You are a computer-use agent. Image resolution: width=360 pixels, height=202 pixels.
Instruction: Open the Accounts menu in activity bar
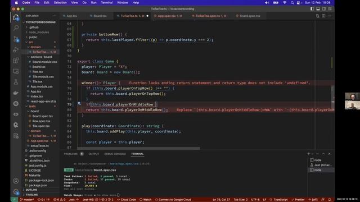click(16, 181)
